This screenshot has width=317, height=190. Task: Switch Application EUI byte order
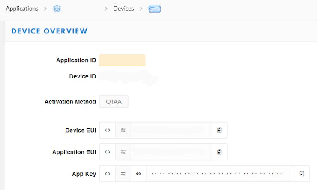123,152
